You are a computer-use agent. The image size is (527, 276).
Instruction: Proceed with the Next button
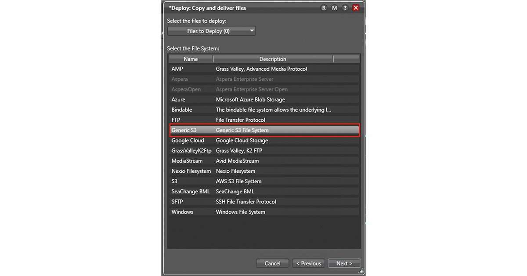pos(344,263)
